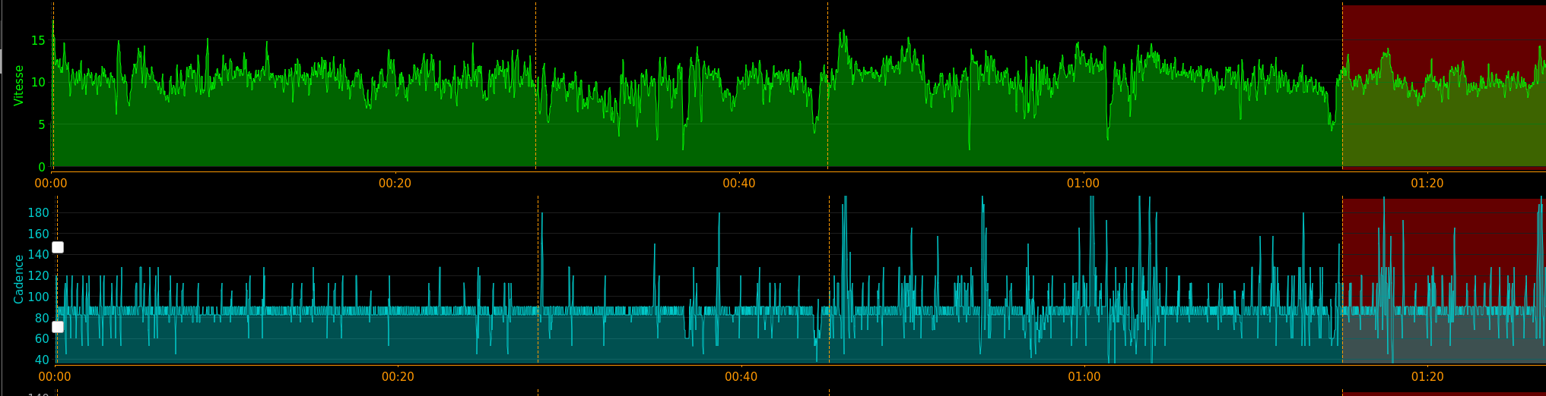1546x396 pixels.
Task: Click the 00:40 label under the Vitesse chart
Action: tap(739, 183)
